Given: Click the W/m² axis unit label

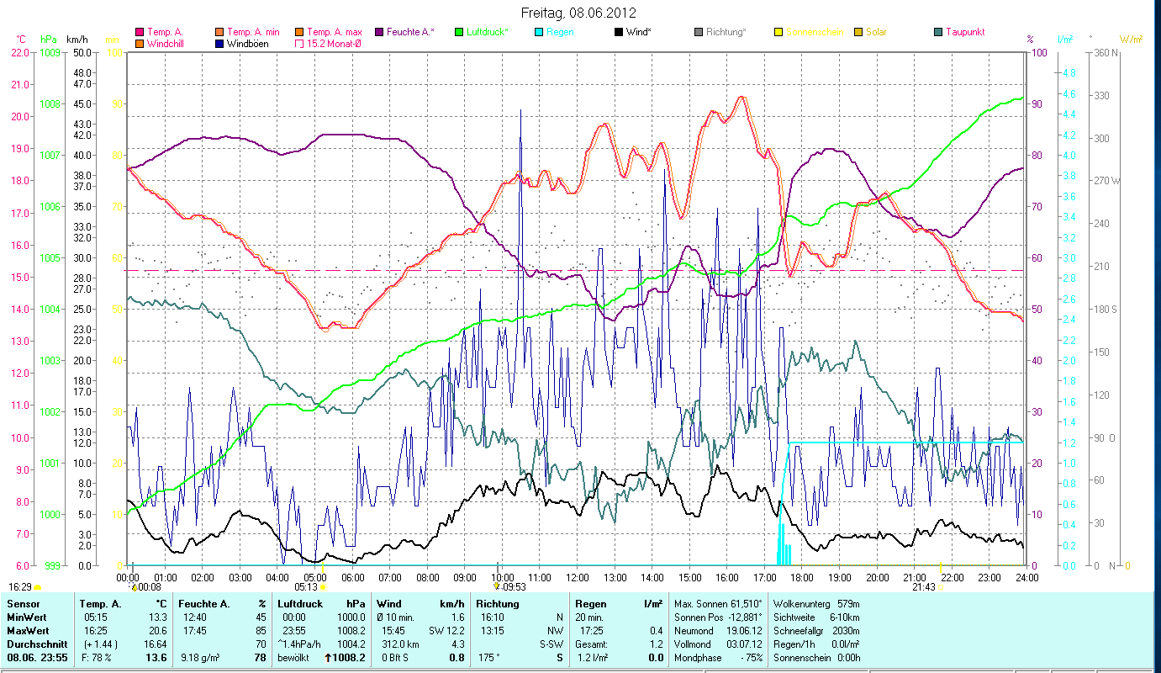Looking at the screenshot, I should click(x=1130, y=40).
